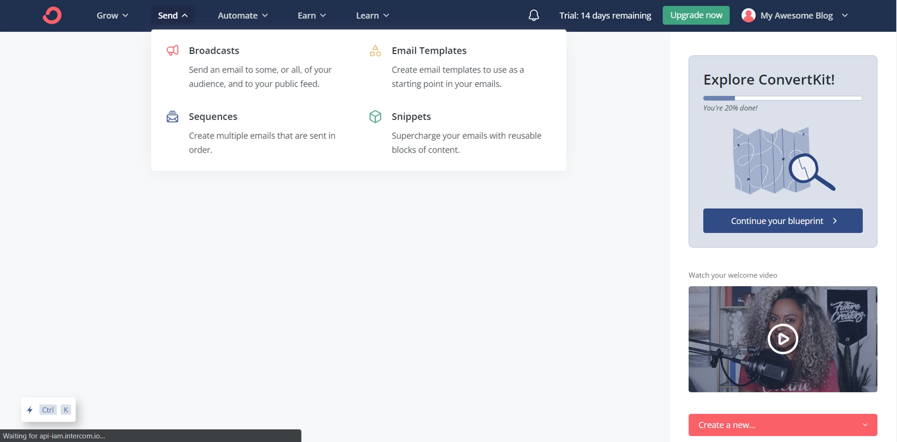This screenshot has width=897, height=442.
Task: Click the ConvertKit logo icon
Action: (52, 15)
